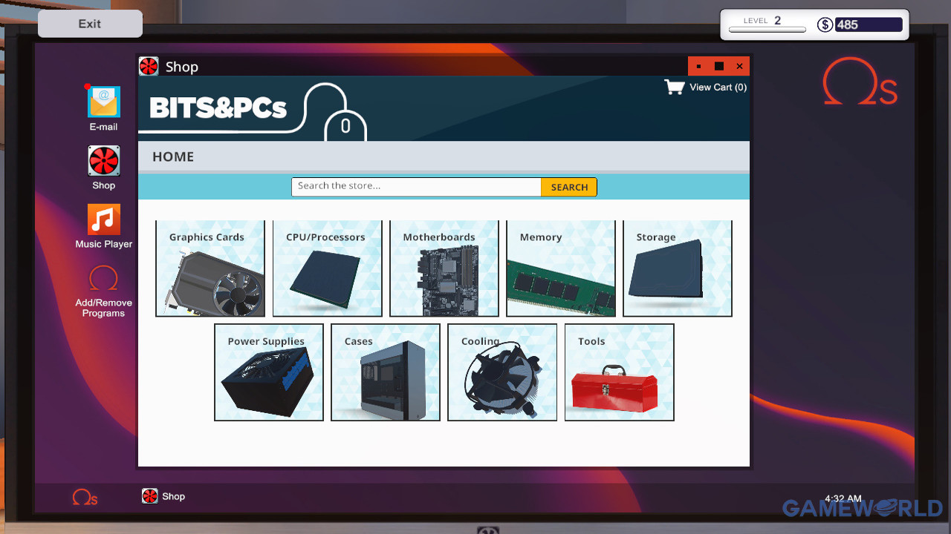Select the Shop taskbar item
The width and height of the screenshot is (951, 534).
(163, 497)
